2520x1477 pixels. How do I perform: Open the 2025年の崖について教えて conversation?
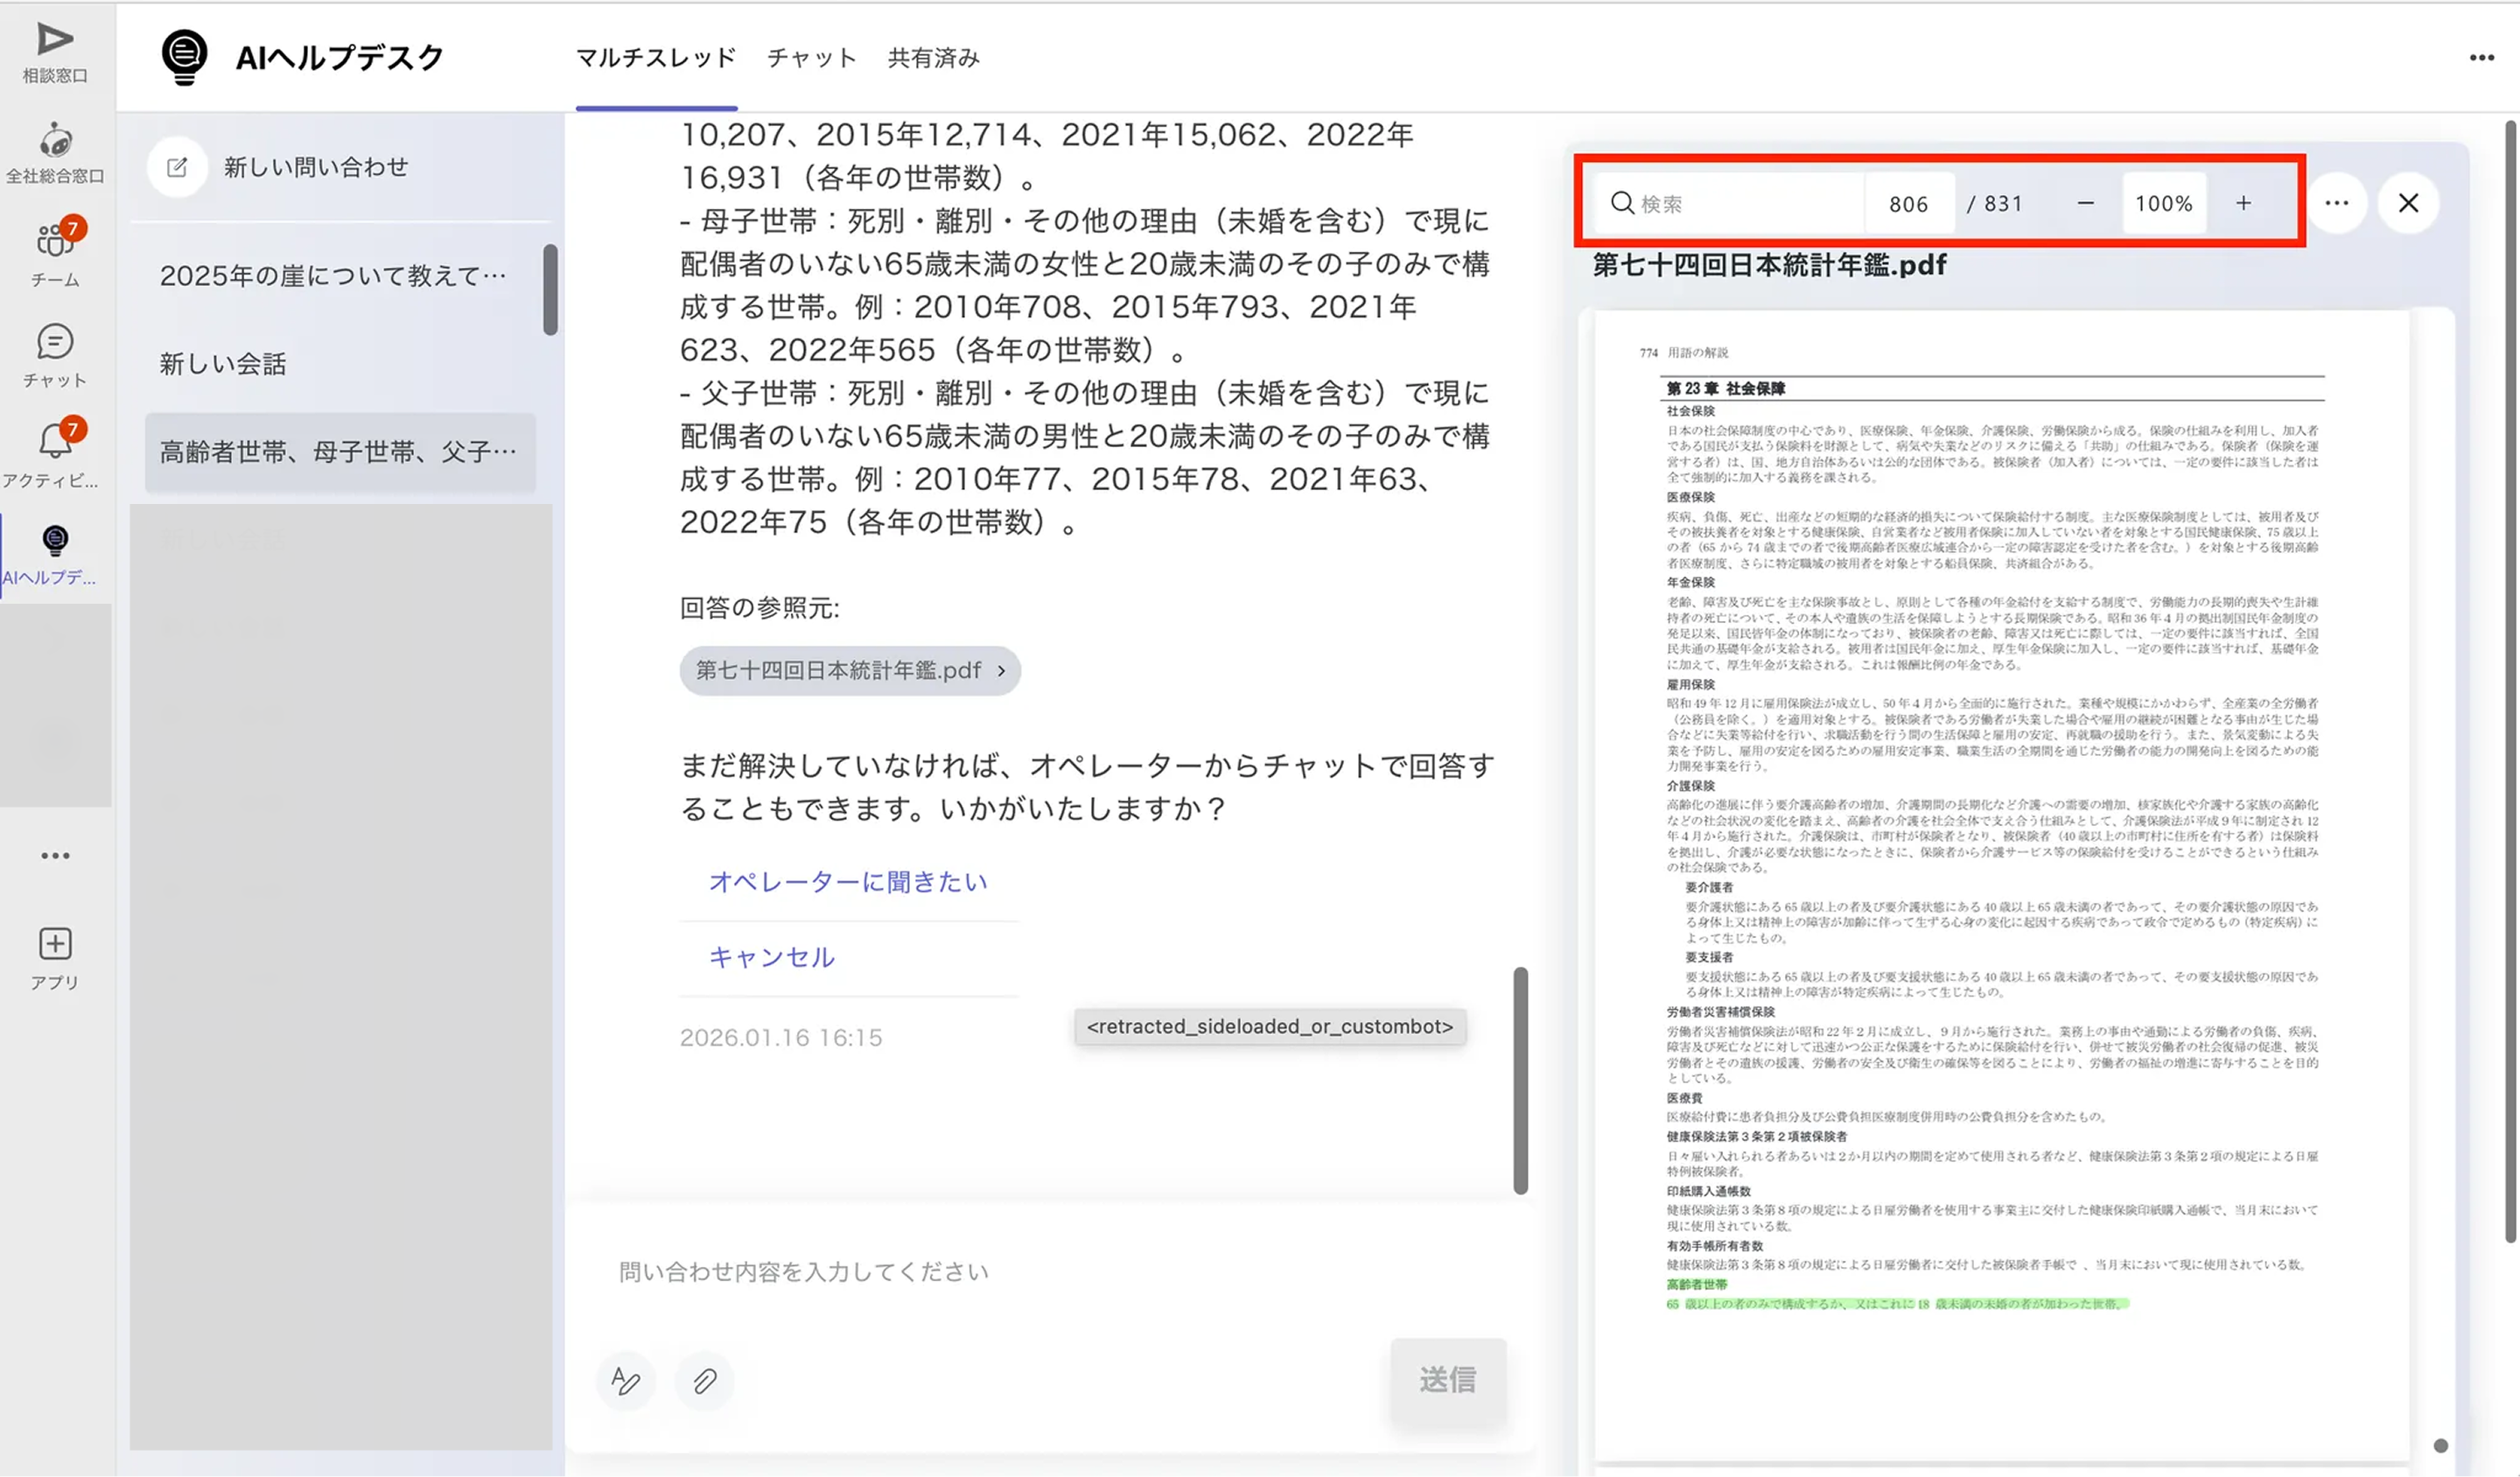point(334,275)
